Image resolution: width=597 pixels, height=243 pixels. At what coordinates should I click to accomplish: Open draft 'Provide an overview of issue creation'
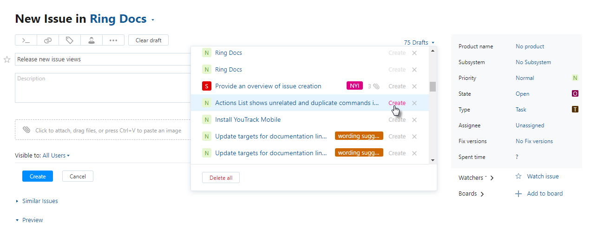268,86
